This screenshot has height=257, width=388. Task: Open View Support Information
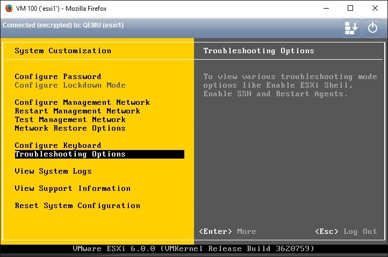(73, 188)
